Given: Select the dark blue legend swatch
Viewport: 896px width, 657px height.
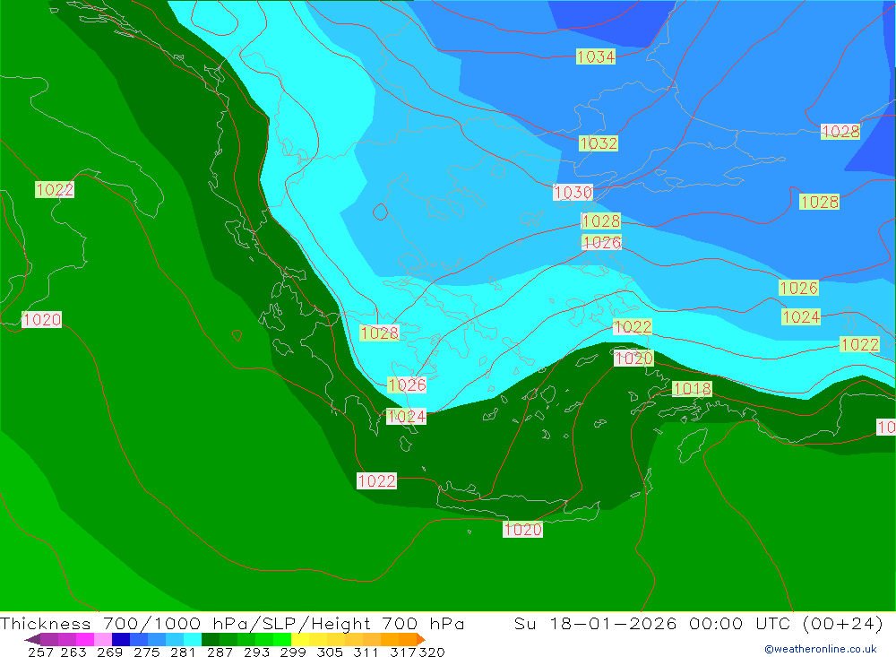Looking at the screenshot, I should coord(121,639).
